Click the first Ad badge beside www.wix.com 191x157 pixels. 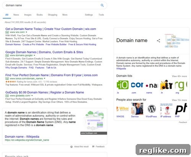point(7,32)
